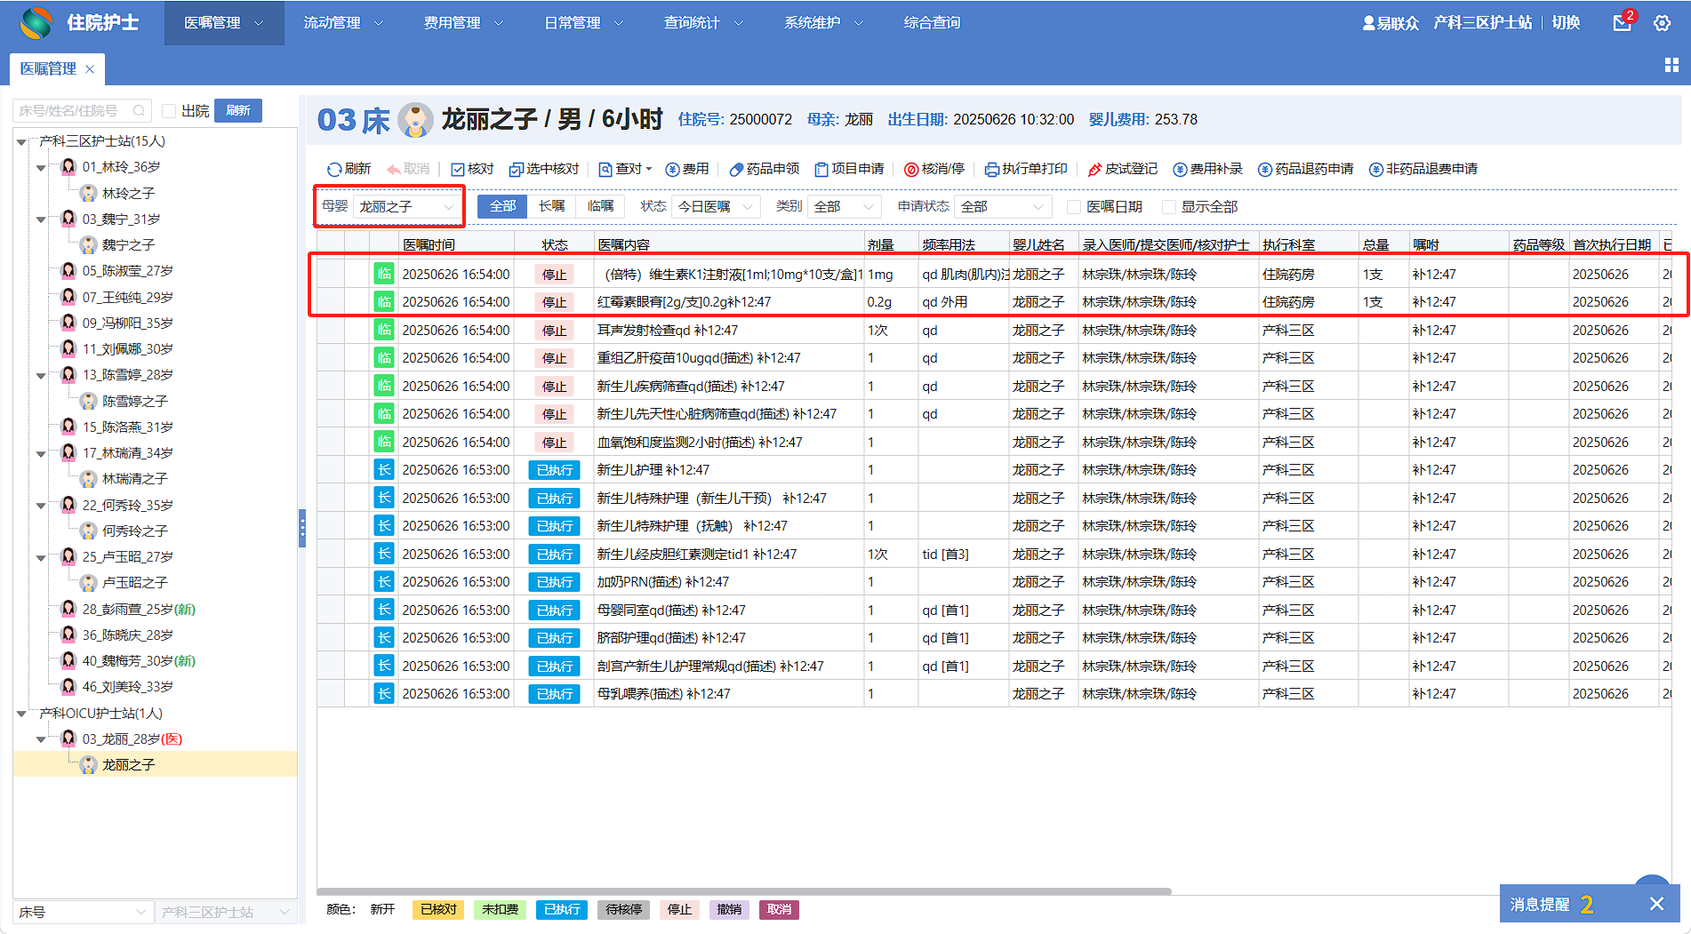Image resolution: width=1691 pixels, height=934 pixels.
Task: Collapse the 产科三区护士站 tree node
Action: (21, 141)
